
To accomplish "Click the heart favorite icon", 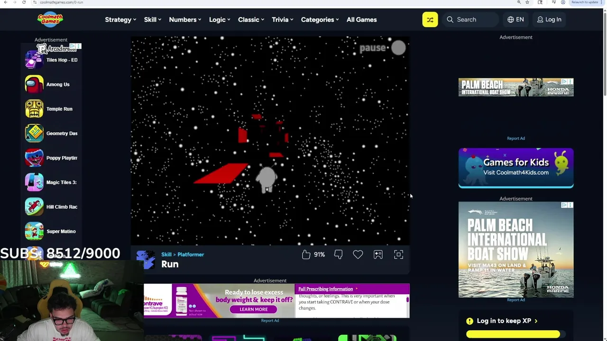I will point(358,255).
